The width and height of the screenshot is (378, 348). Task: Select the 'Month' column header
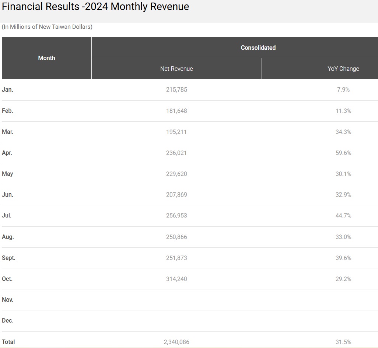[x=46, y=58]
